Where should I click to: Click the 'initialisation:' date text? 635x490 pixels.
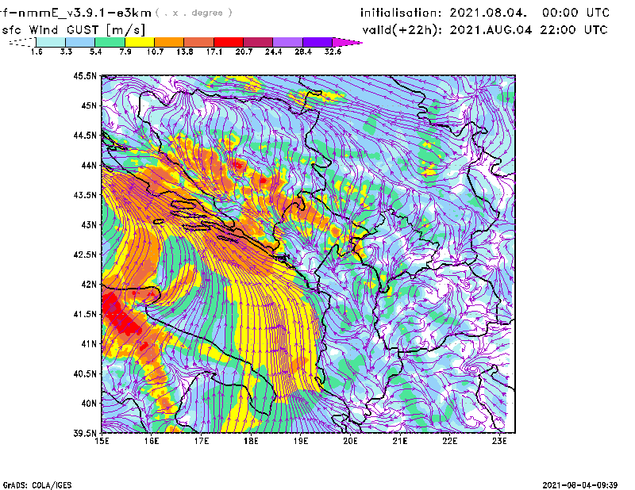(485, 13)
